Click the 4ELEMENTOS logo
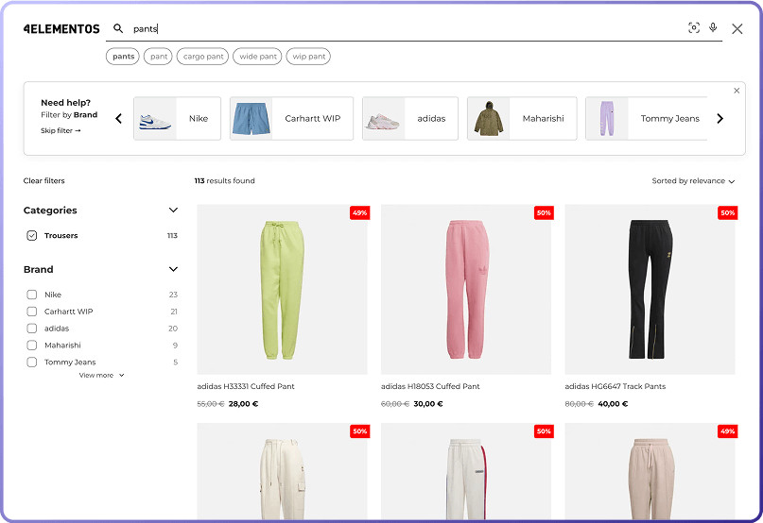Image resolution: width=763 pixels, height=523 pixels. click(x=61, y=29)
